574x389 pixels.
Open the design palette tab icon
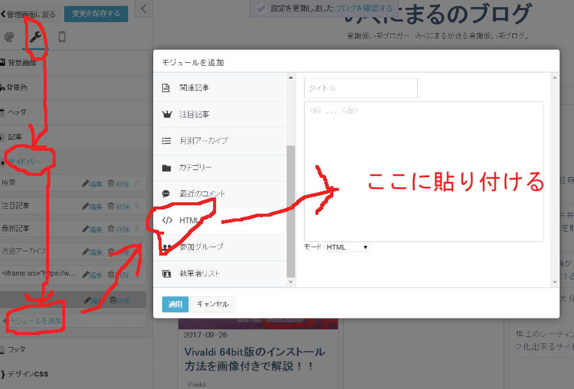click(9, 37)
